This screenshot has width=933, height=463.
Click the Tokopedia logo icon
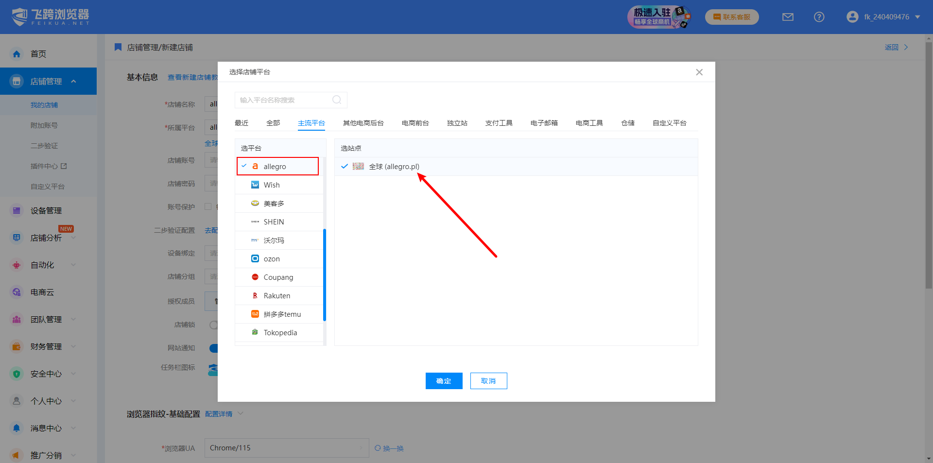255,332
